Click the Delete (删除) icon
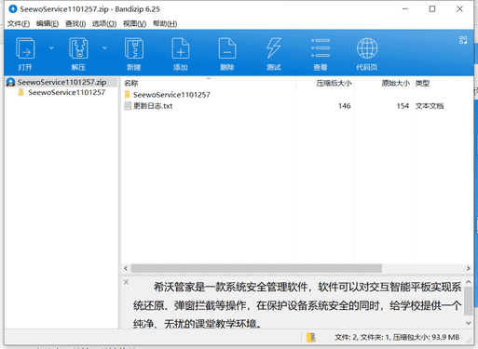 pyautogui.click(x=227, y=48)
